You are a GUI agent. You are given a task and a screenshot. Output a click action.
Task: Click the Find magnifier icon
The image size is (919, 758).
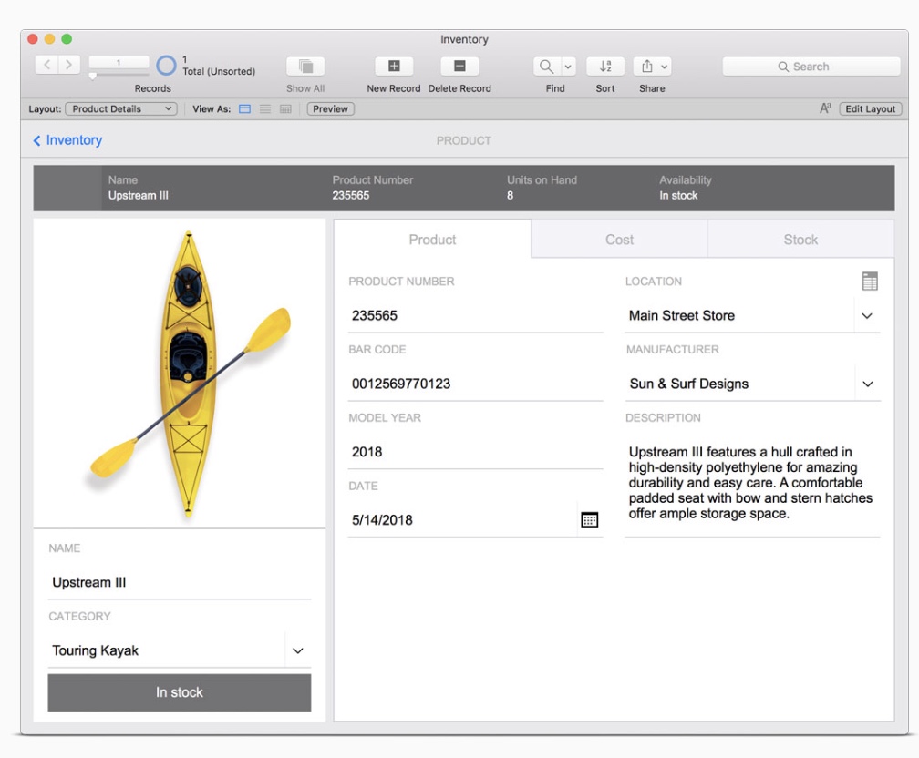coord(546,67)
